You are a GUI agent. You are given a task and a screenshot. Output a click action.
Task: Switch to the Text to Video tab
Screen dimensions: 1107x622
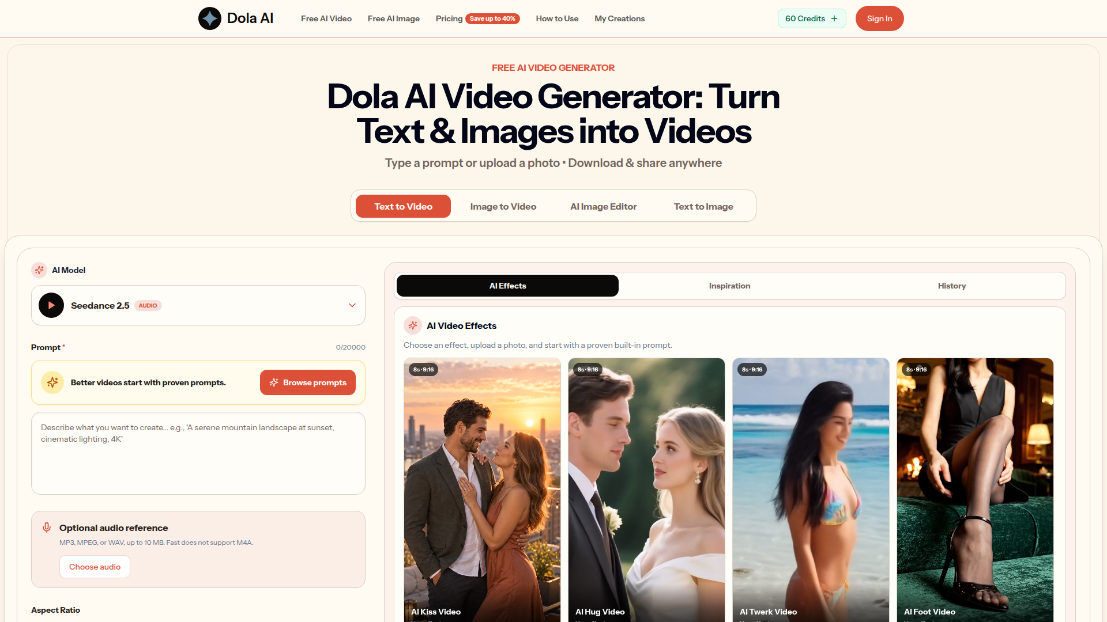point(403,206)
